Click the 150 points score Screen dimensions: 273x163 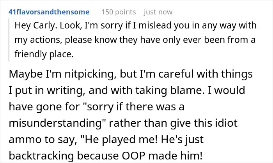point(119,12)
